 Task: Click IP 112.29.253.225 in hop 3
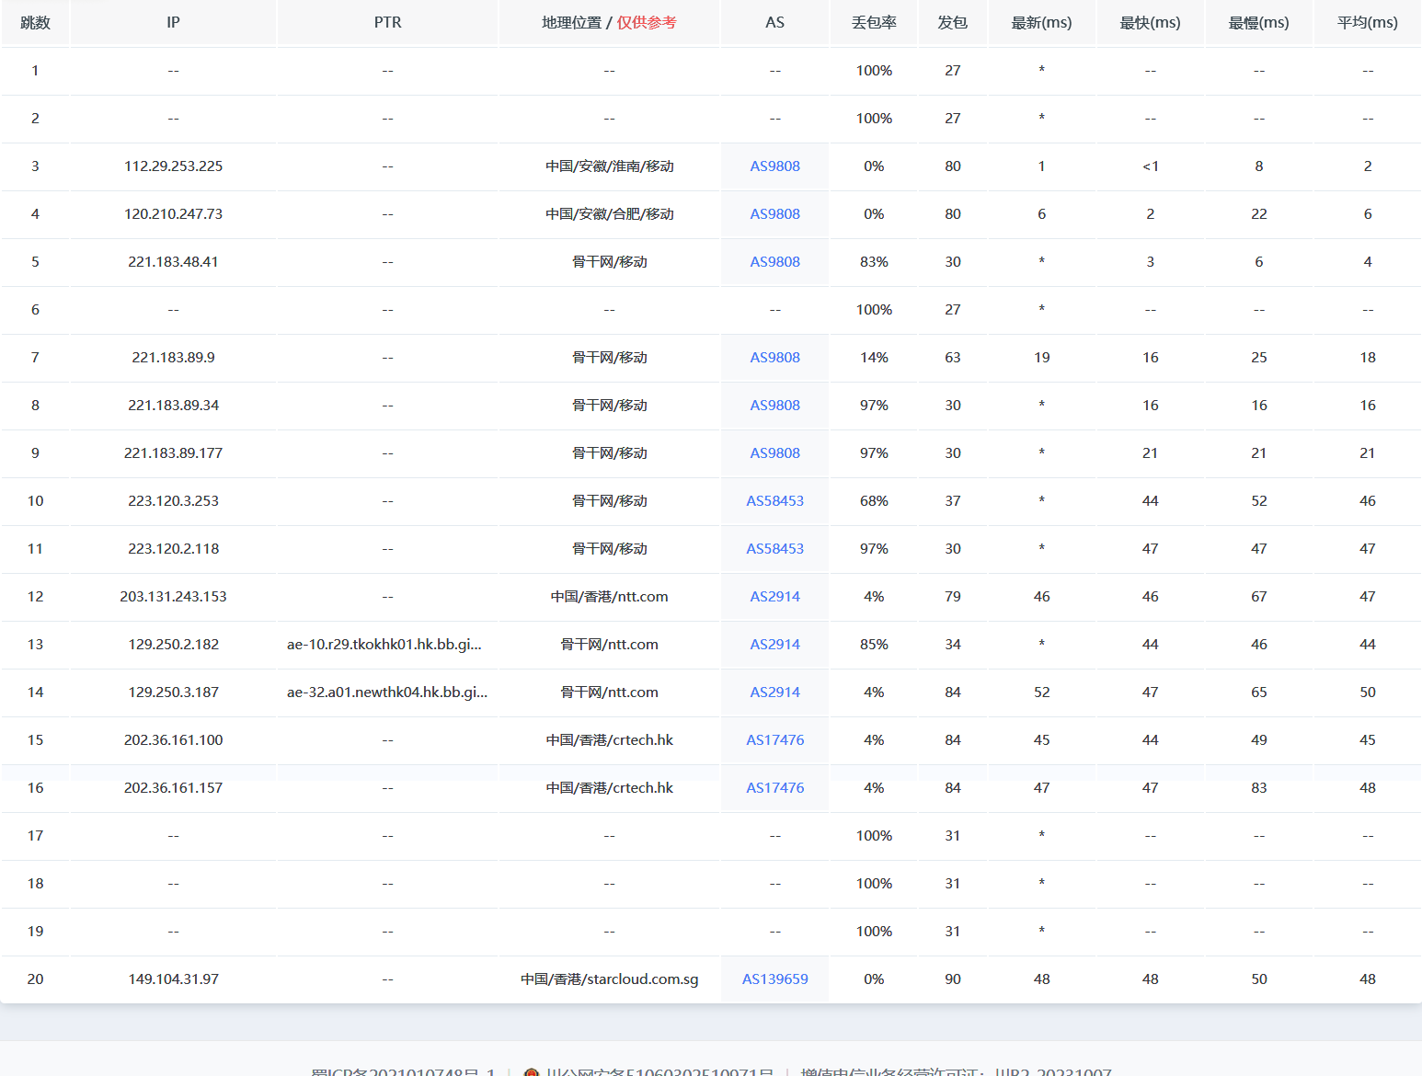pos(173,166)
